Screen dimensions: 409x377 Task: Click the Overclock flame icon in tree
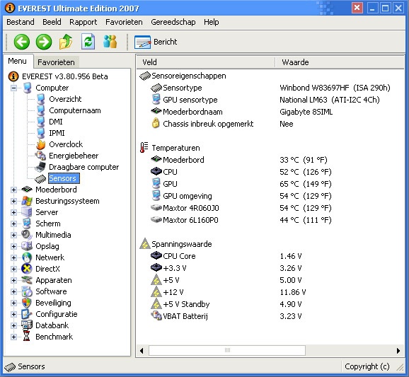41,144
